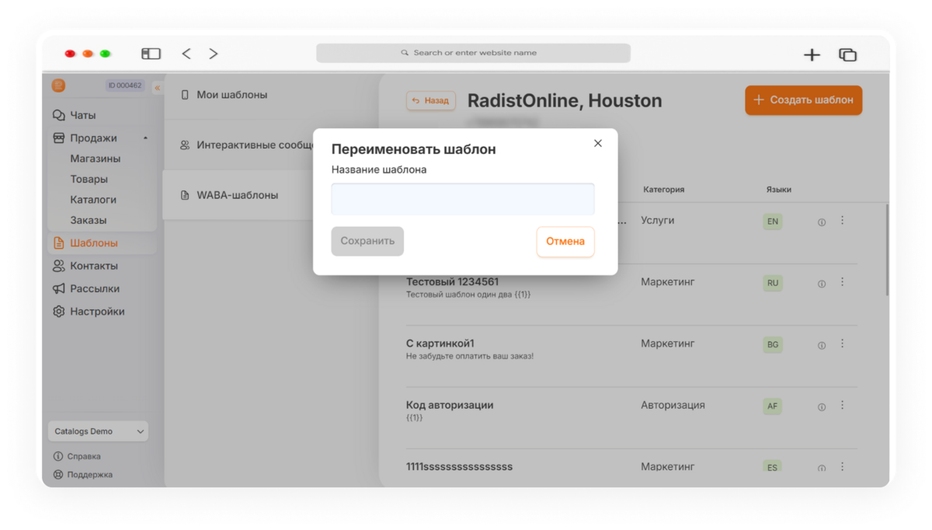Close the rename template dialog

(597, 143)
